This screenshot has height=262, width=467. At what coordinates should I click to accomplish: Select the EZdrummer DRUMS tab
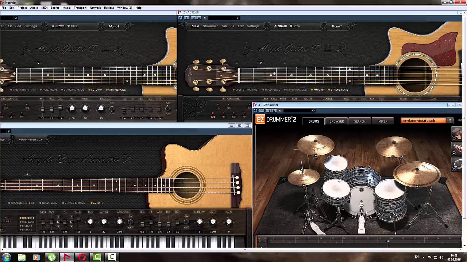pyautogui.click(x=314, y=121)
